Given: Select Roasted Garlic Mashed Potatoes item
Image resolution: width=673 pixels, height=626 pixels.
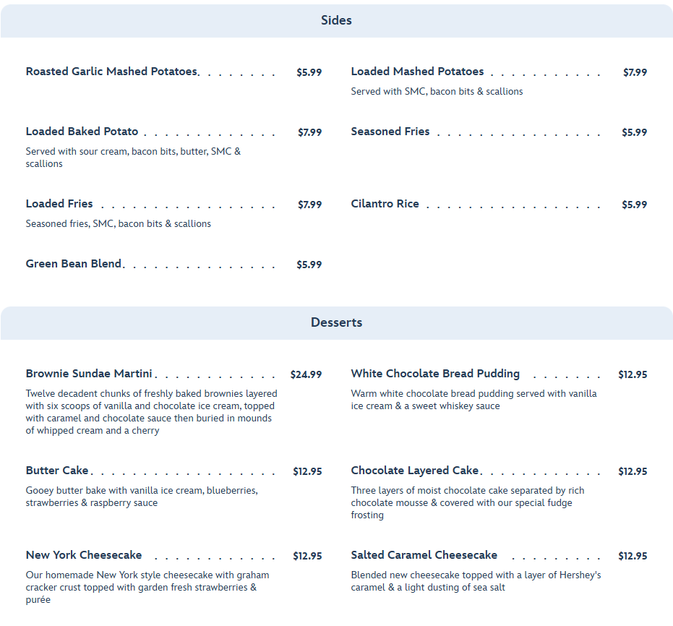Looking at the screenshot, I should 111,72.
